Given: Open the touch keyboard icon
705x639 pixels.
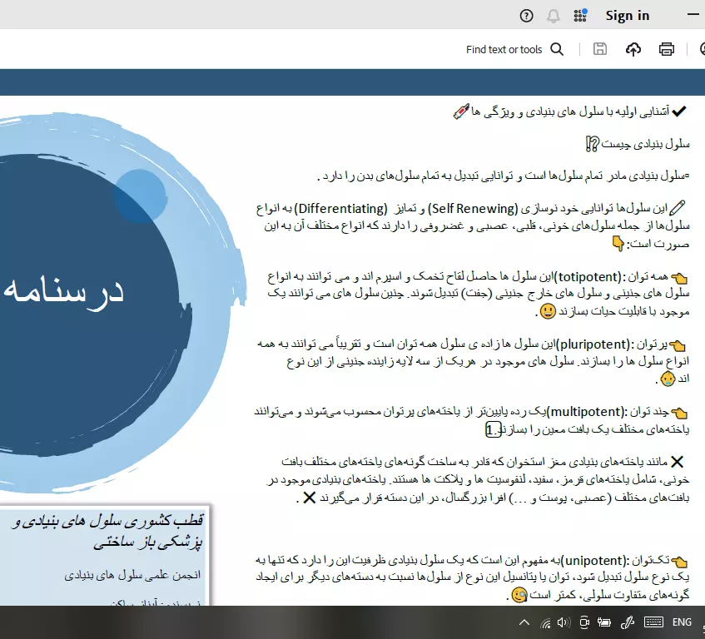Looking at the screenshot, I should 653,622.
